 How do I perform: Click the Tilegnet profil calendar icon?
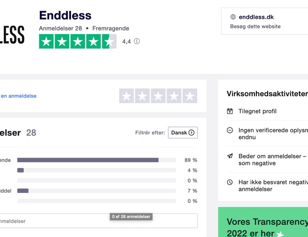[230, 111]
